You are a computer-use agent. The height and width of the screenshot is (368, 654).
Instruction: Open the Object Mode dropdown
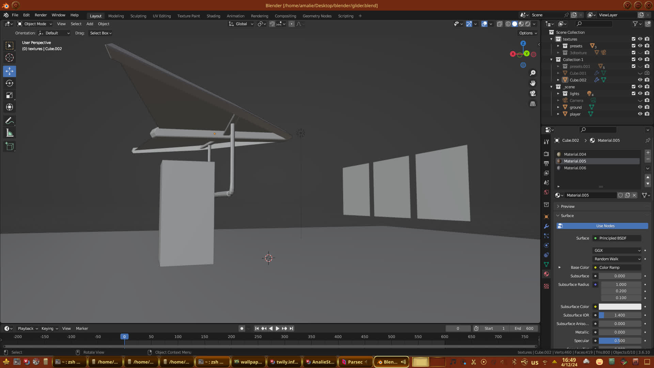35,24
